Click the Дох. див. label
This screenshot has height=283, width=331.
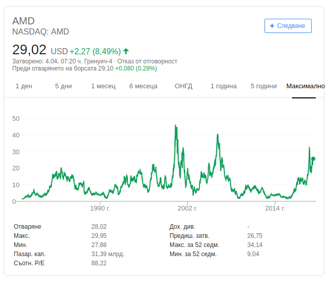click(x=182, y=227)
